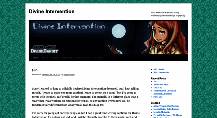The image size is (217, 118).
Task: Visit AnimeTransgender Captions blogroll link
Action: coord(166,106)
